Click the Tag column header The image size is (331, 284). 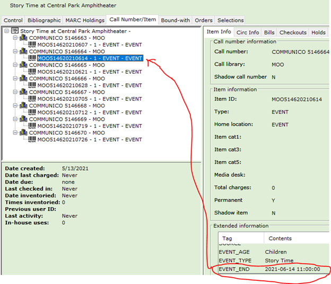point(227,238)
